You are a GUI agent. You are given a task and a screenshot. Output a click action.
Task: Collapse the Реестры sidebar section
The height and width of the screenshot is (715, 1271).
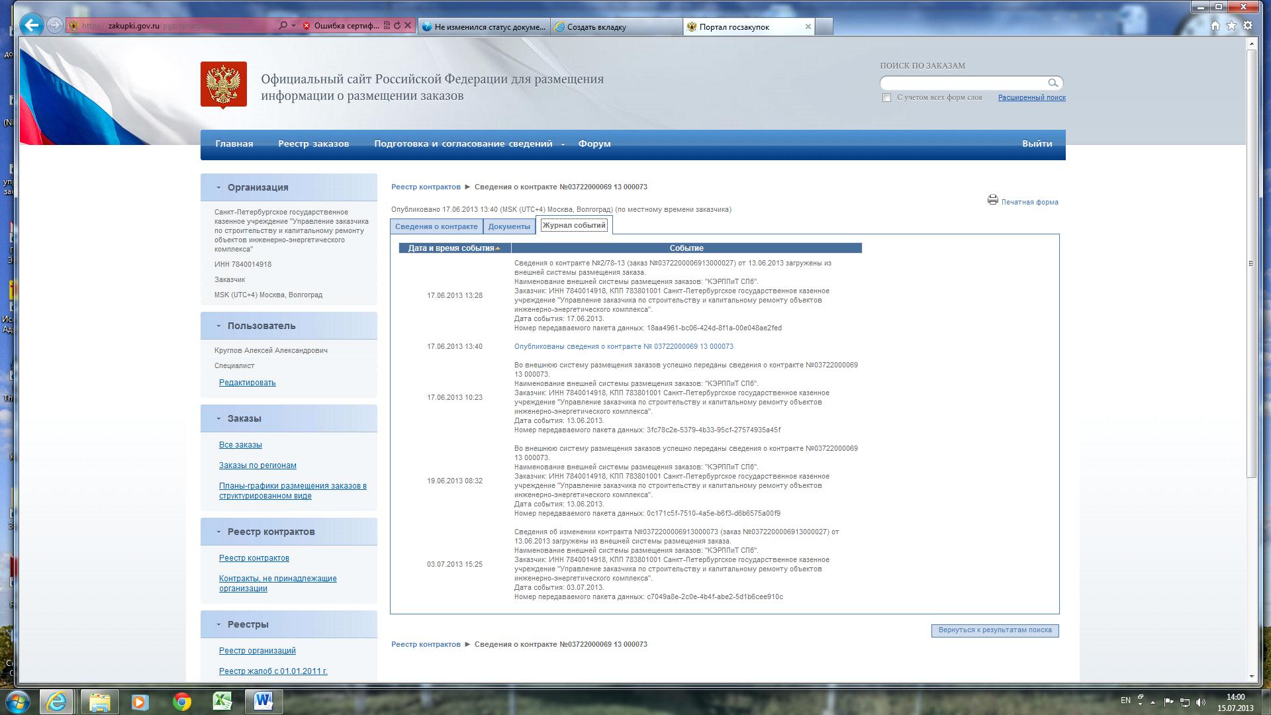coord(218,624)
